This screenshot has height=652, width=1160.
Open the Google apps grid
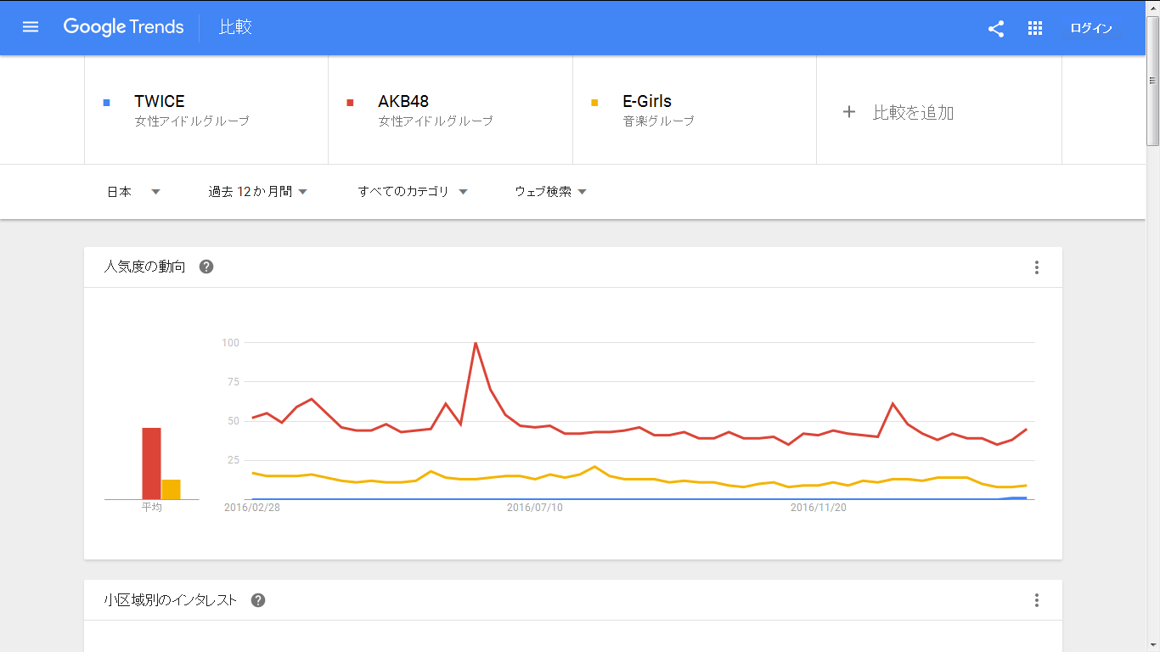[x=1035, y=29]
